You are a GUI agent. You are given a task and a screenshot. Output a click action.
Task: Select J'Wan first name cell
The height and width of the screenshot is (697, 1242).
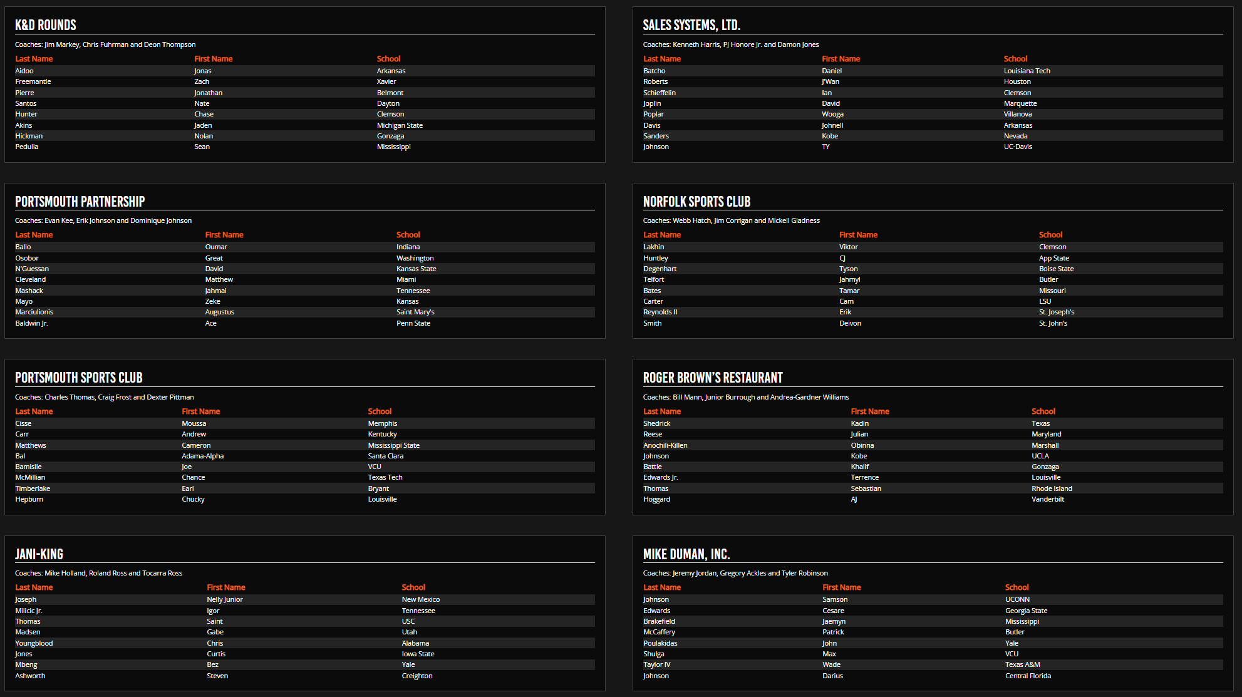coord(831,81)
